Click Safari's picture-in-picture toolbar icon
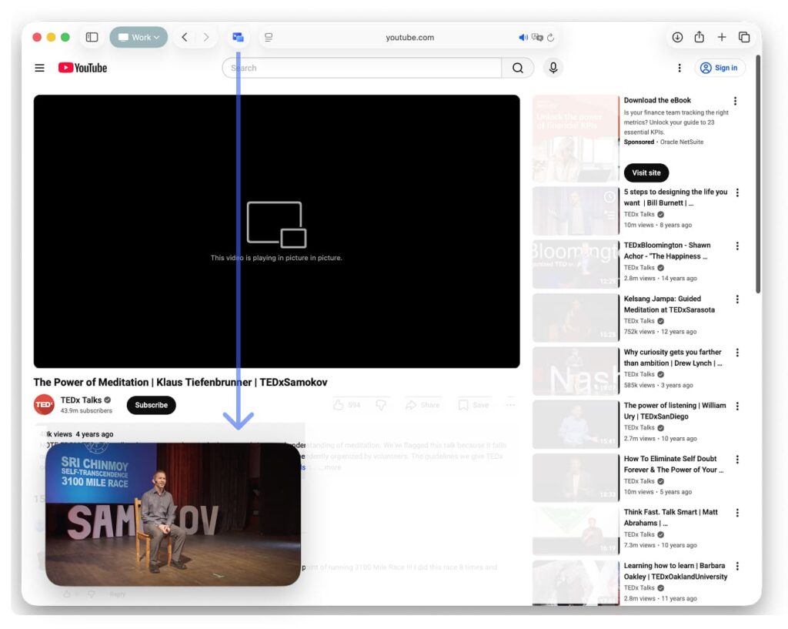788x629 pixels. (x=238, y=36)
